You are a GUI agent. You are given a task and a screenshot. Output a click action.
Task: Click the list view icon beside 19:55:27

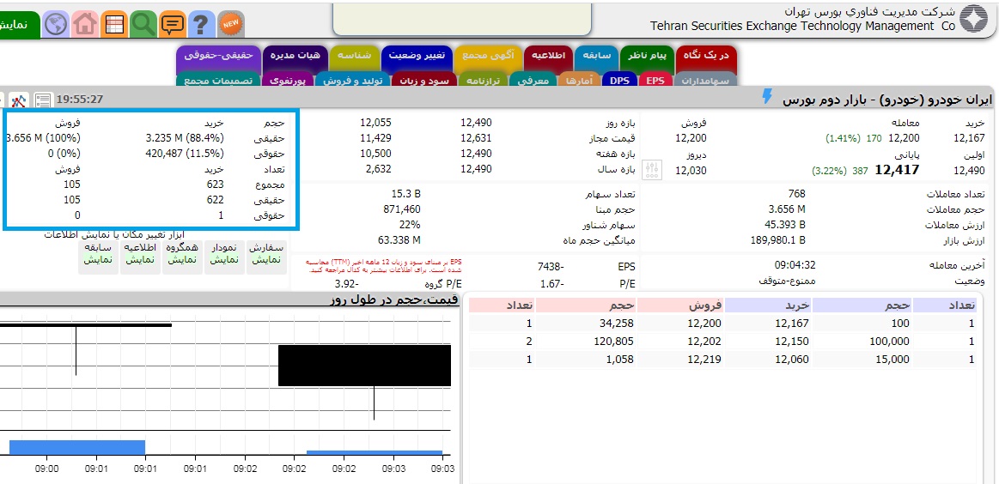(x=43, y=100)
